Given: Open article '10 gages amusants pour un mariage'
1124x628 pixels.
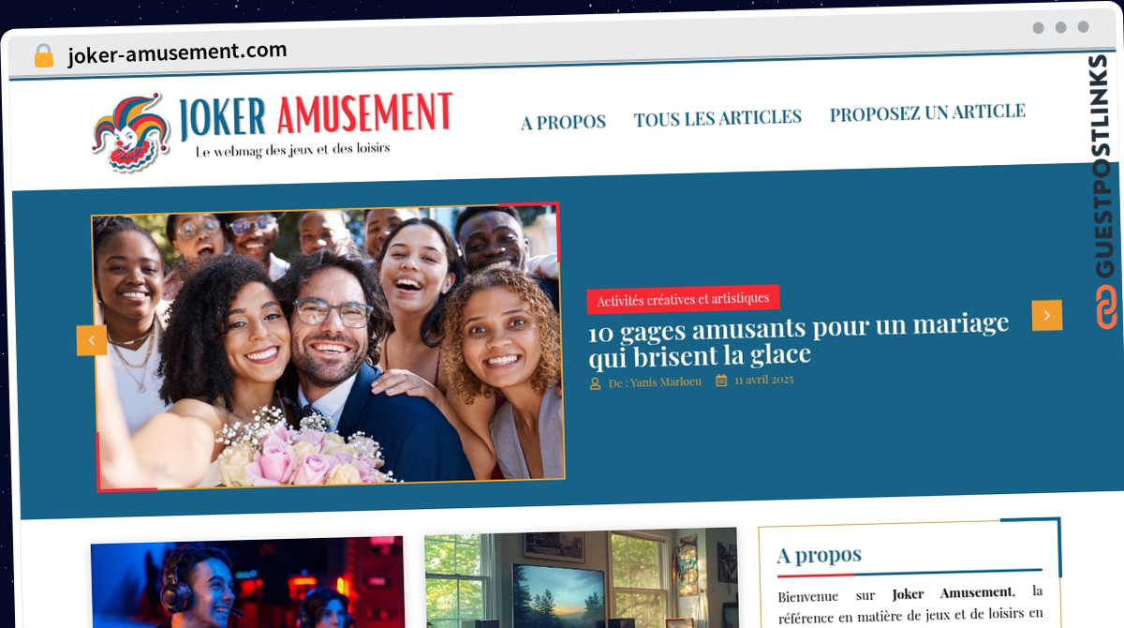Looking at the screenshot, I should pos(798,339).
